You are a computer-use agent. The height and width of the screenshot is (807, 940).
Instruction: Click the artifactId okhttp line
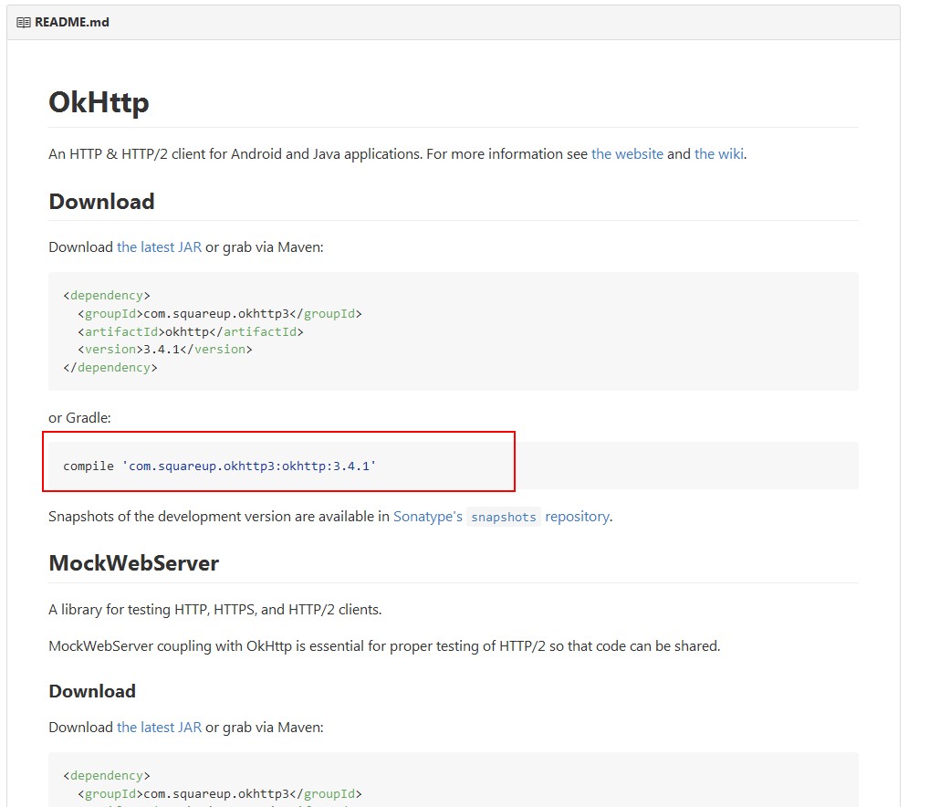191,331
